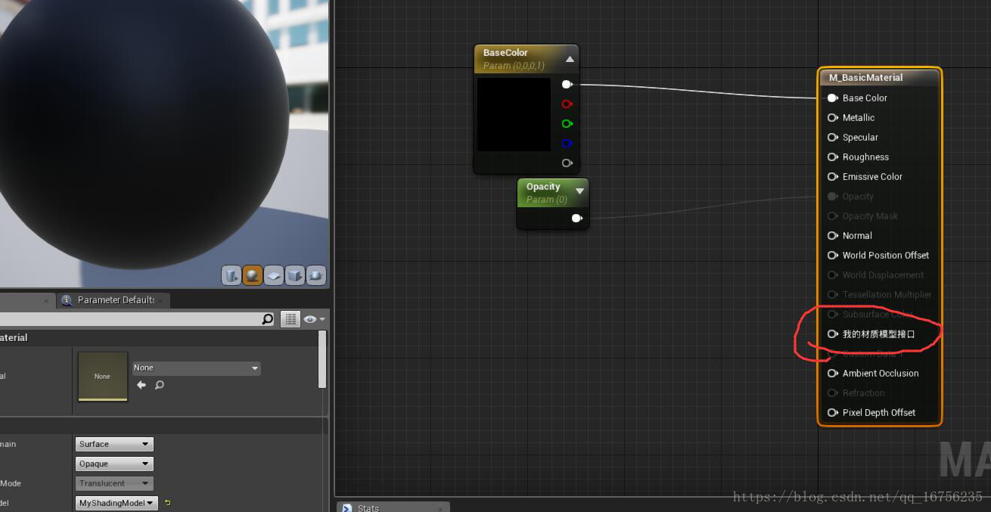Select M_BasicMaterial node title
The height and width of the screenshot is (512, 991).
pyautogui.click(x=880, y=78)
